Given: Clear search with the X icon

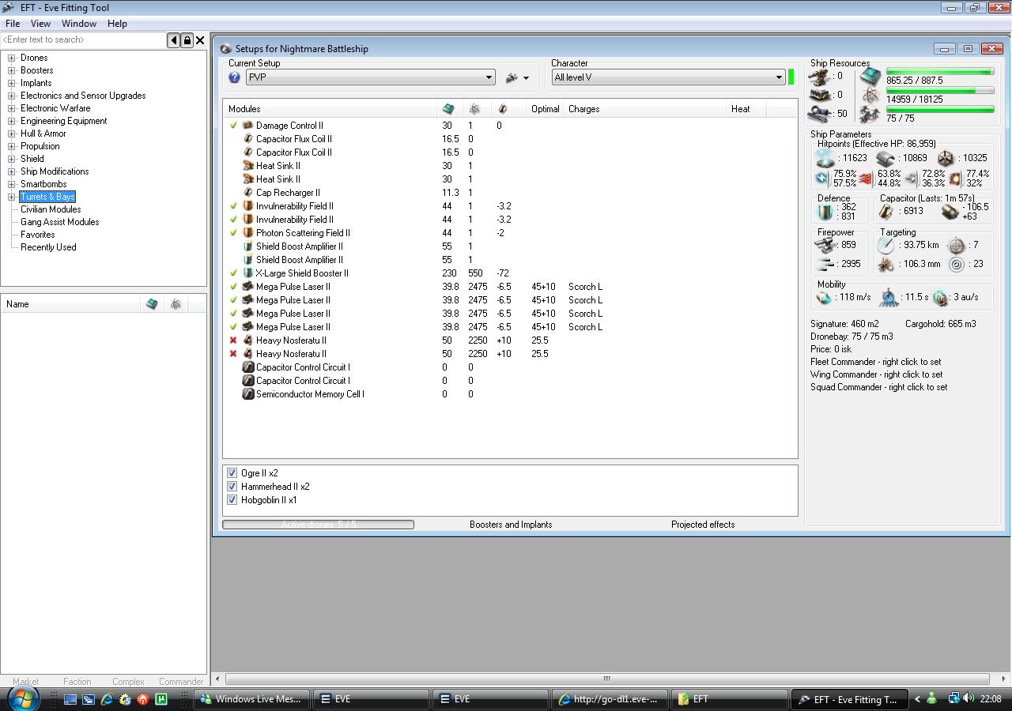Looking at the screenshot, I should coord(200,39).
